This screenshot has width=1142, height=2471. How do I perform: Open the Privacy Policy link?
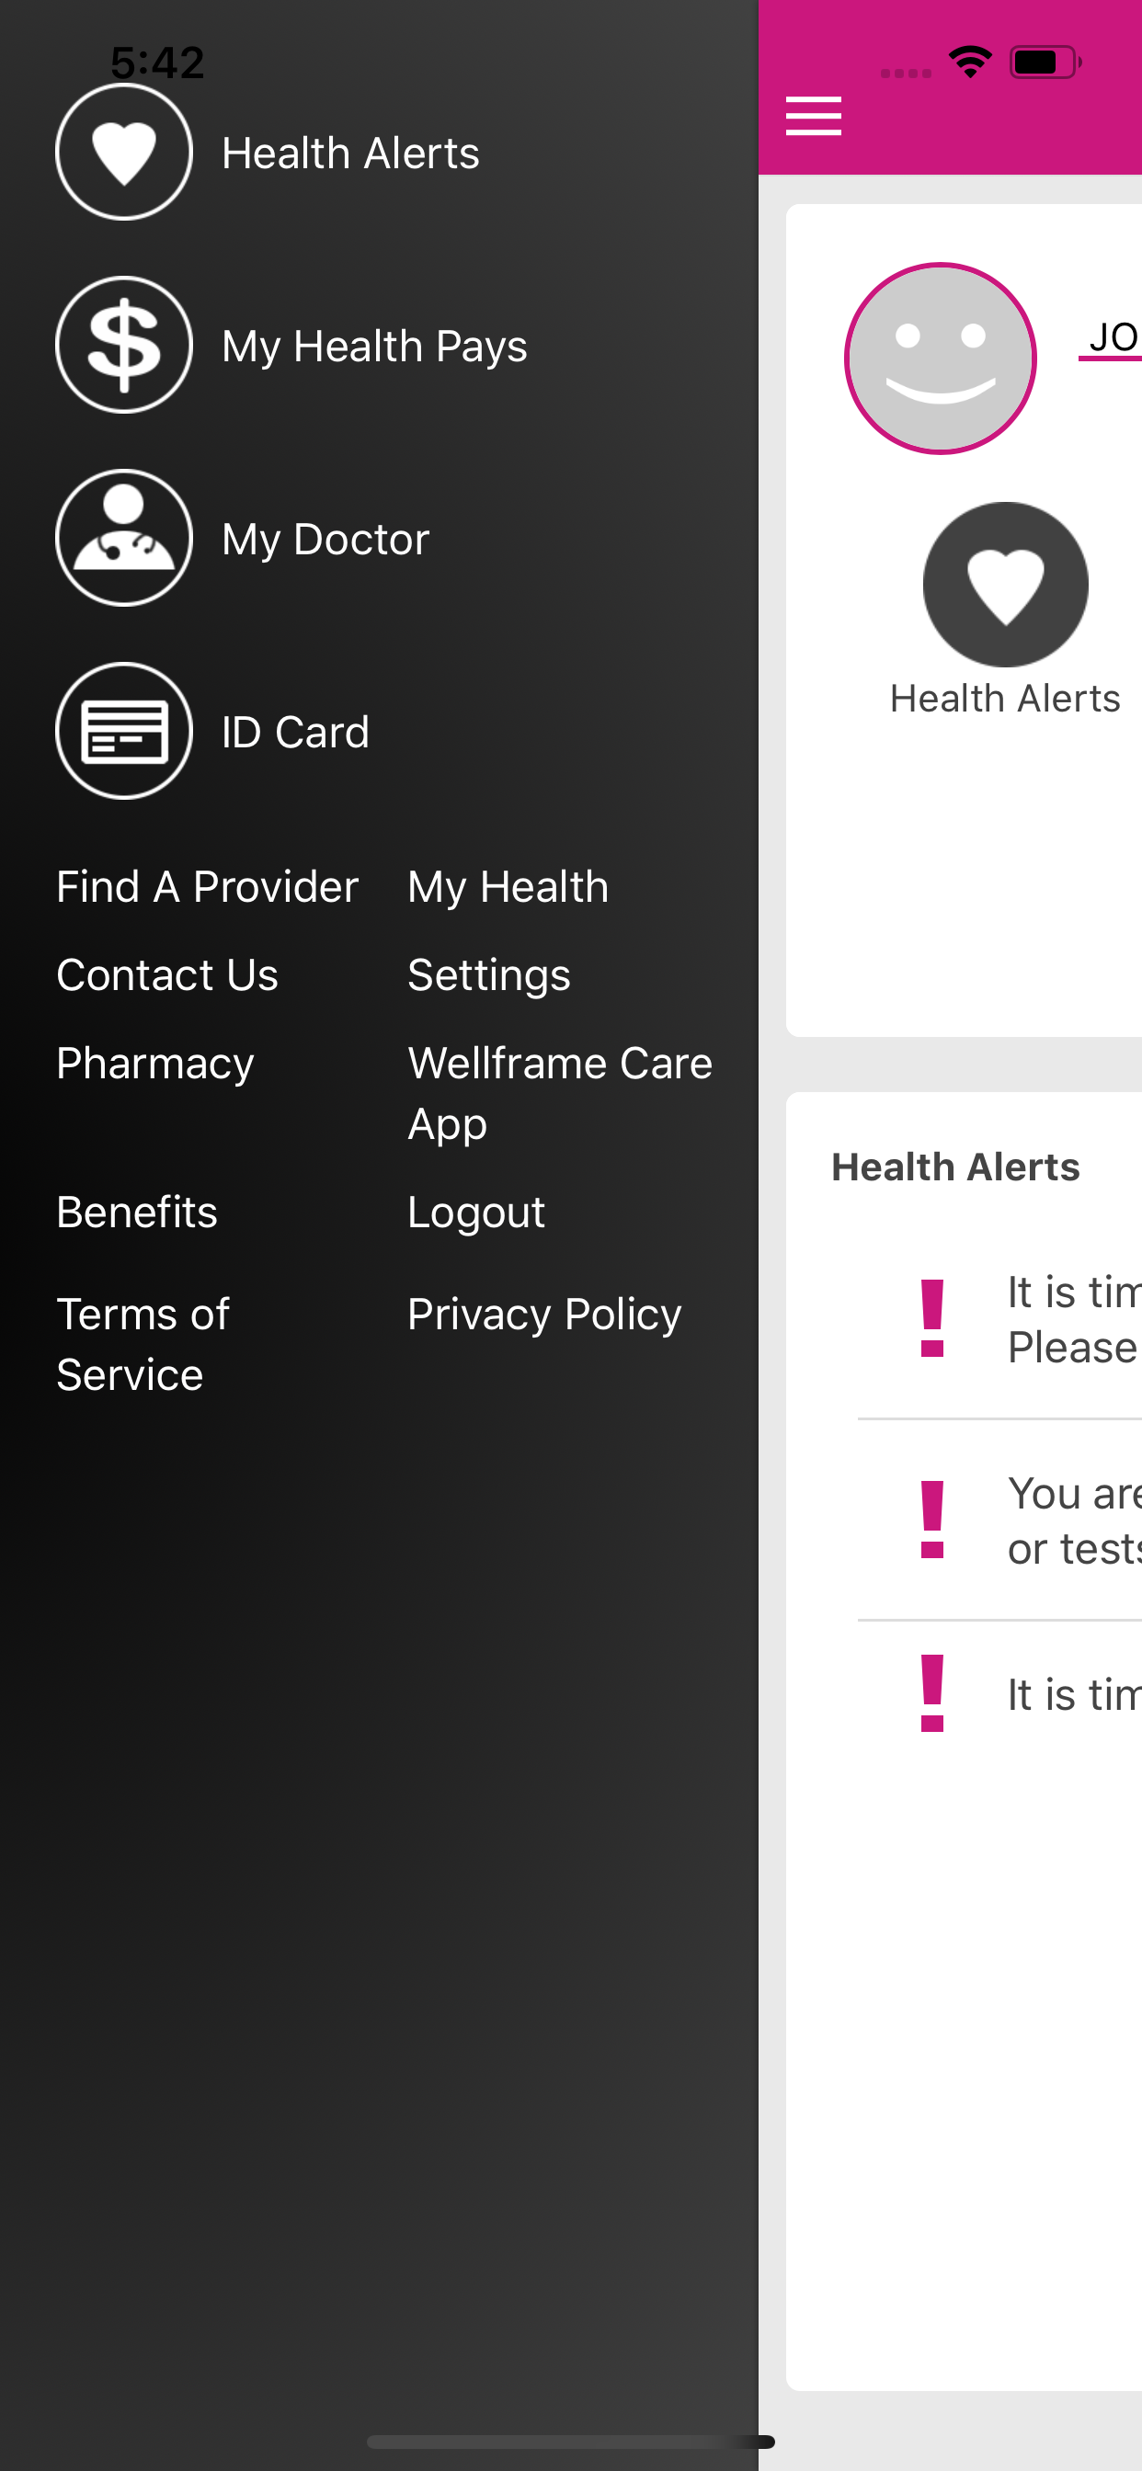(x=544, y=1315)
